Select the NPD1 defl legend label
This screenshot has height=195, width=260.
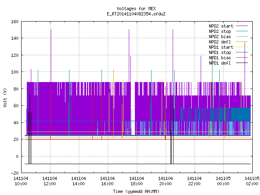pyautogui.click(x=220, y=63)
